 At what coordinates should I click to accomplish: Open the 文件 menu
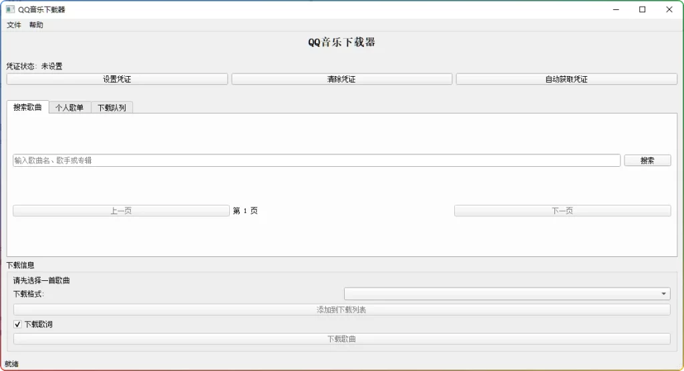[x=14, y=25]
